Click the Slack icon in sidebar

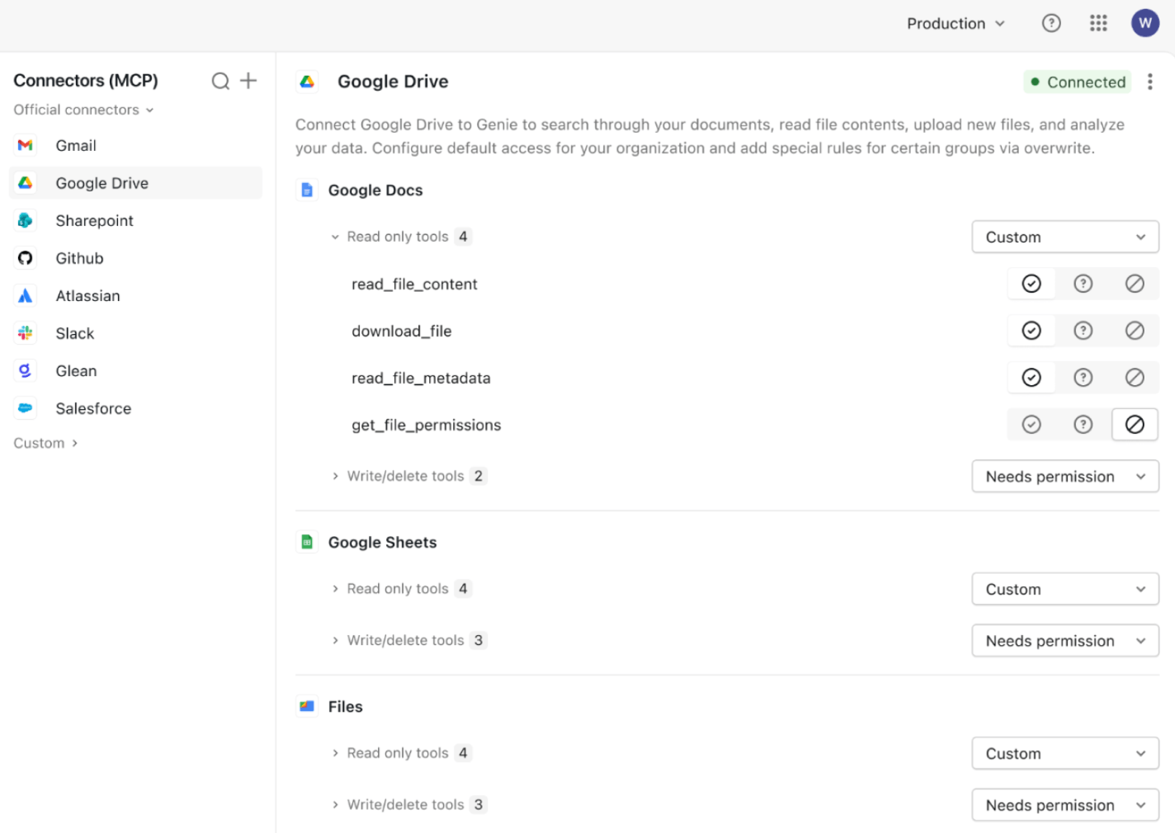coord(26,333)
